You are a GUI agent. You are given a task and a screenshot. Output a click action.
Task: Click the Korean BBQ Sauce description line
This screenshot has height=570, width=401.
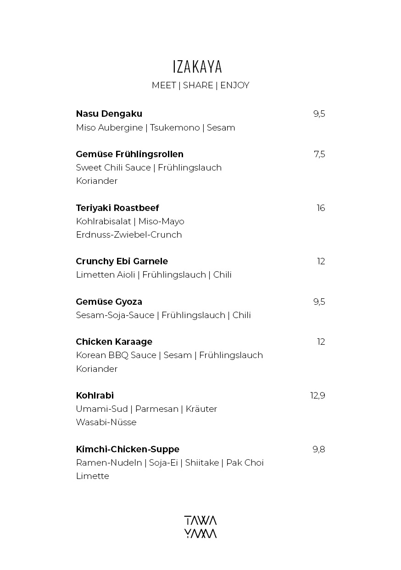pos(169,355)
